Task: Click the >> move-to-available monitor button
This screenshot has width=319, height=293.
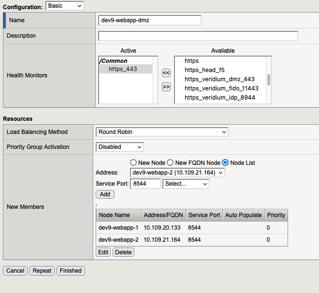Action: coord(166,87)
